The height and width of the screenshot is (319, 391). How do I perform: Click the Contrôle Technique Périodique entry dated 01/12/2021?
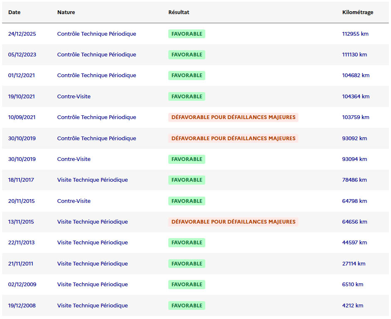click(x=96, y=75)
